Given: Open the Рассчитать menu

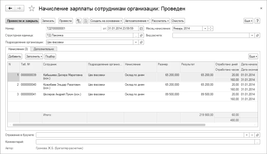Looking at the screenshot, I should point(160,21).
